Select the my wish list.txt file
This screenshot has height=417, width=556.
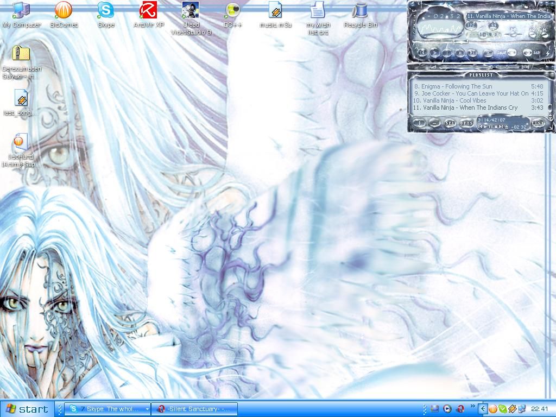(318, 18)
